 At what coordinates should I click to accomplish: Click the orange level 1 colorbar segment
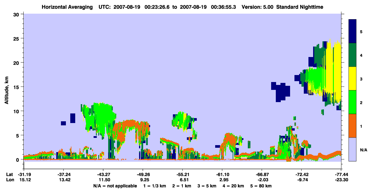click(x=352, y=126)
